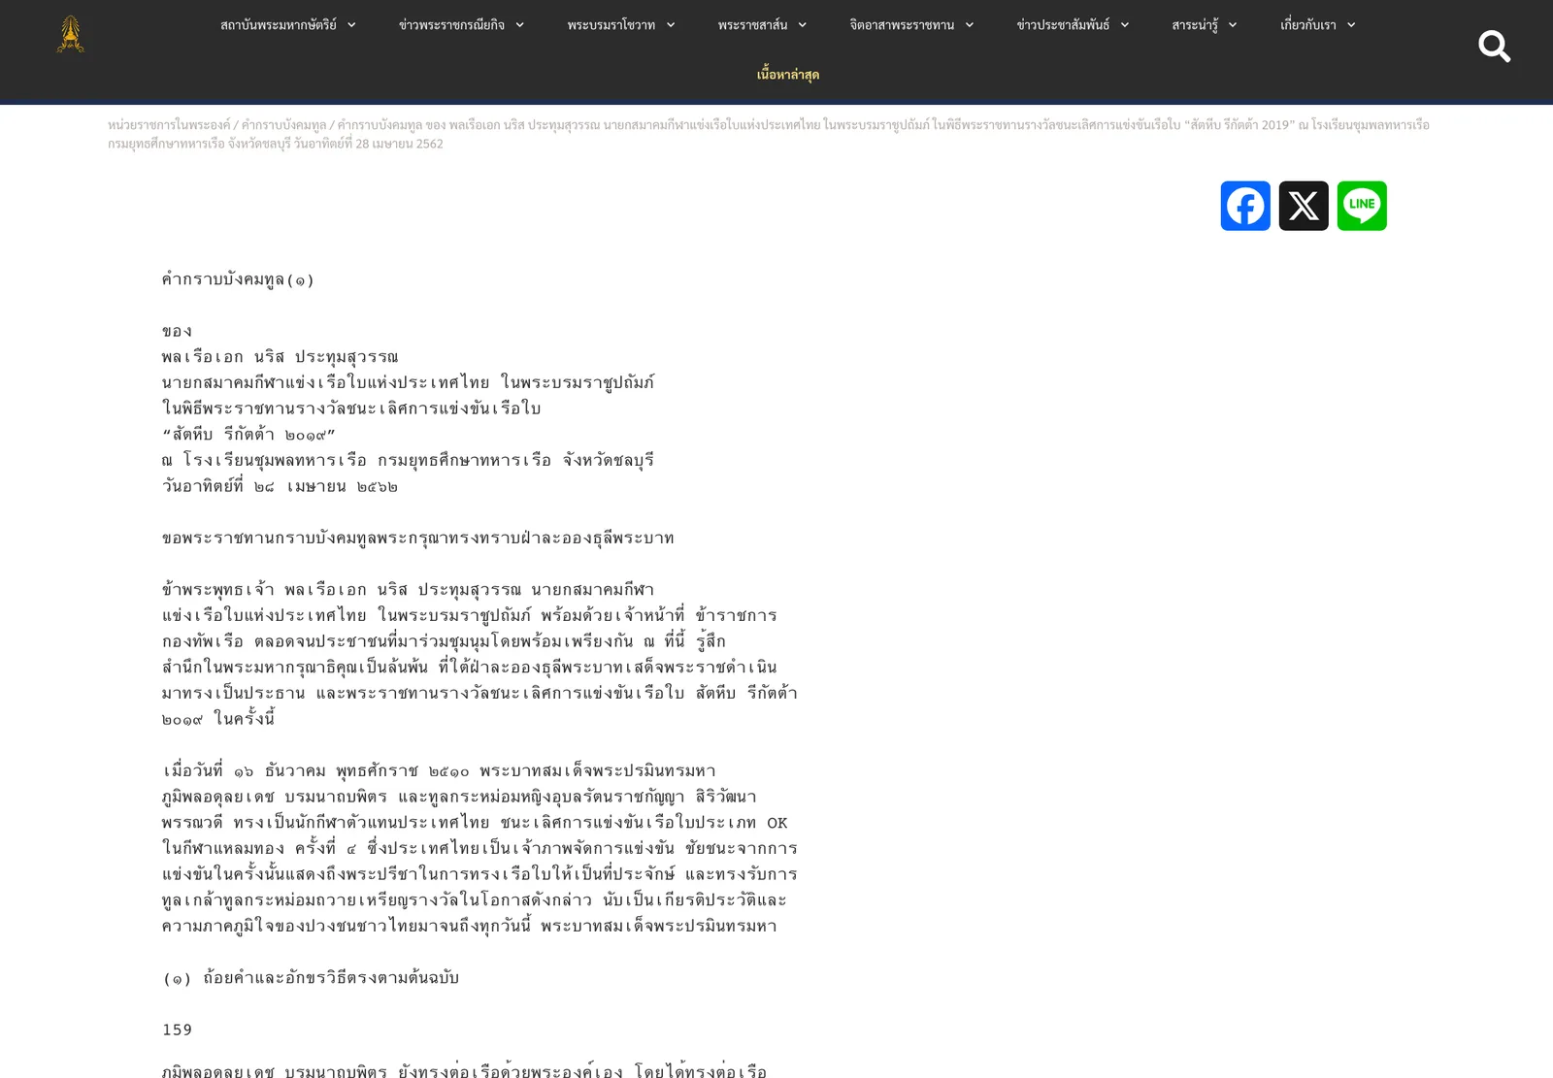This screenshot has width=1553, height=1078.
Task: Open the ข่าวพระราชกรณียกิจ menu
Action: coord(451,25)
